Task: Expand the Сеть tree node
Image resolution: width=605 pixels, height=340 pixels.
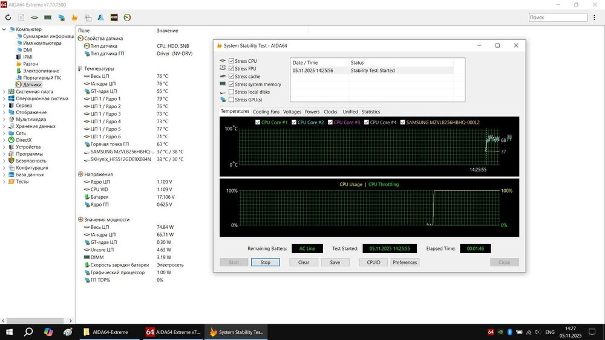Action: pos(4,133)
